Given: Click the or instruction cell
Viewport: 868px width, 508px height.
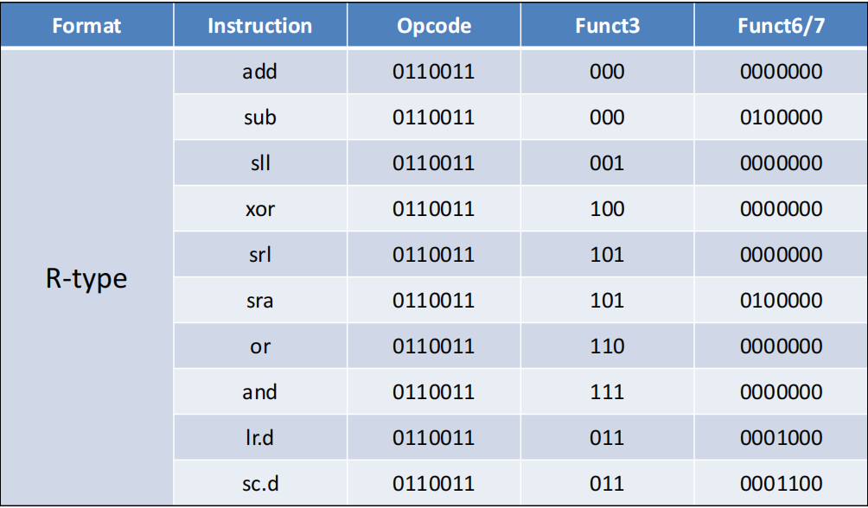Looking at the screenshot, I should tap(260, 346).
